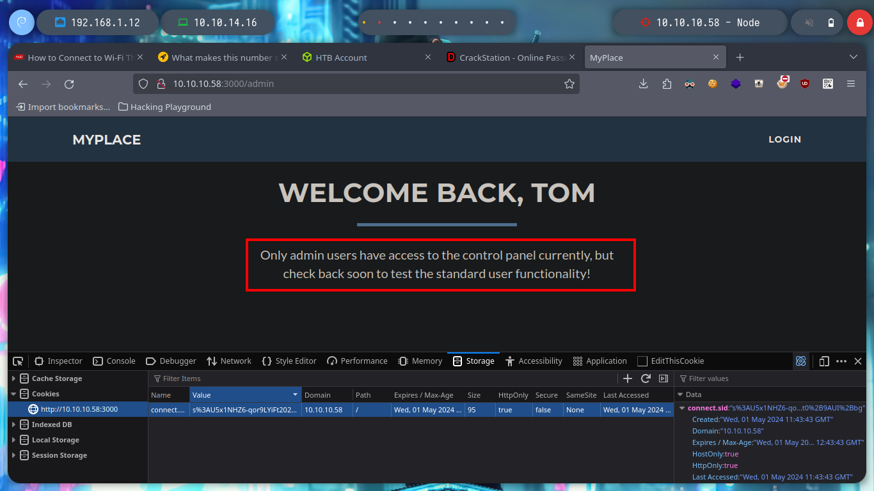Click the uBlock Origin shield icon
This screenshot has width=874, height=491.
[805, 84]
